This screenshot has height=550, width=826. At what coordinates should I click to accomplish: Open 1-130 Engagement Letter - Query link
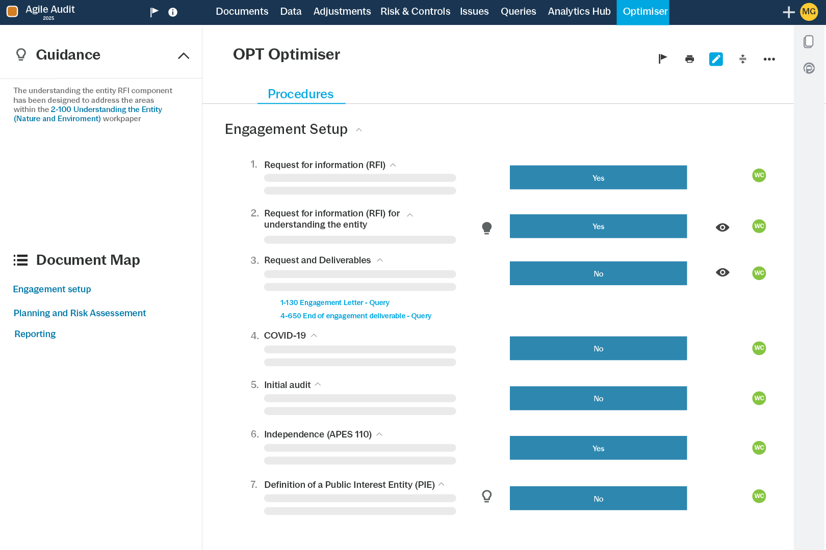tap(334, 302)
